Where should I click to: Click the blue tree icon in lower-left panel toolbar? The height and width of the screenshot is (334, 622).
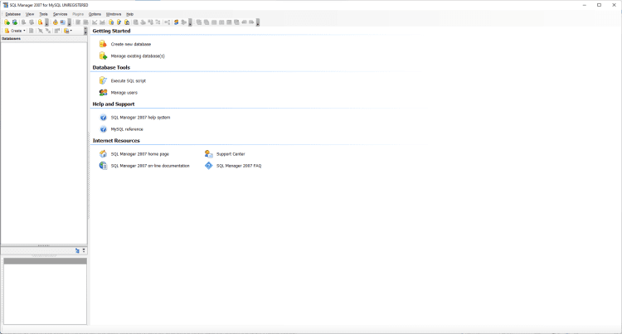pos(77,251)
